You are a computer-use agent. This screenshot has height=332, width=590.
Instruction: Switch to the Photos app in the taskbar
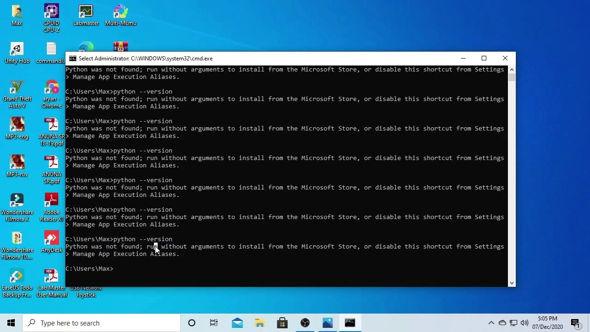(327, 323)
